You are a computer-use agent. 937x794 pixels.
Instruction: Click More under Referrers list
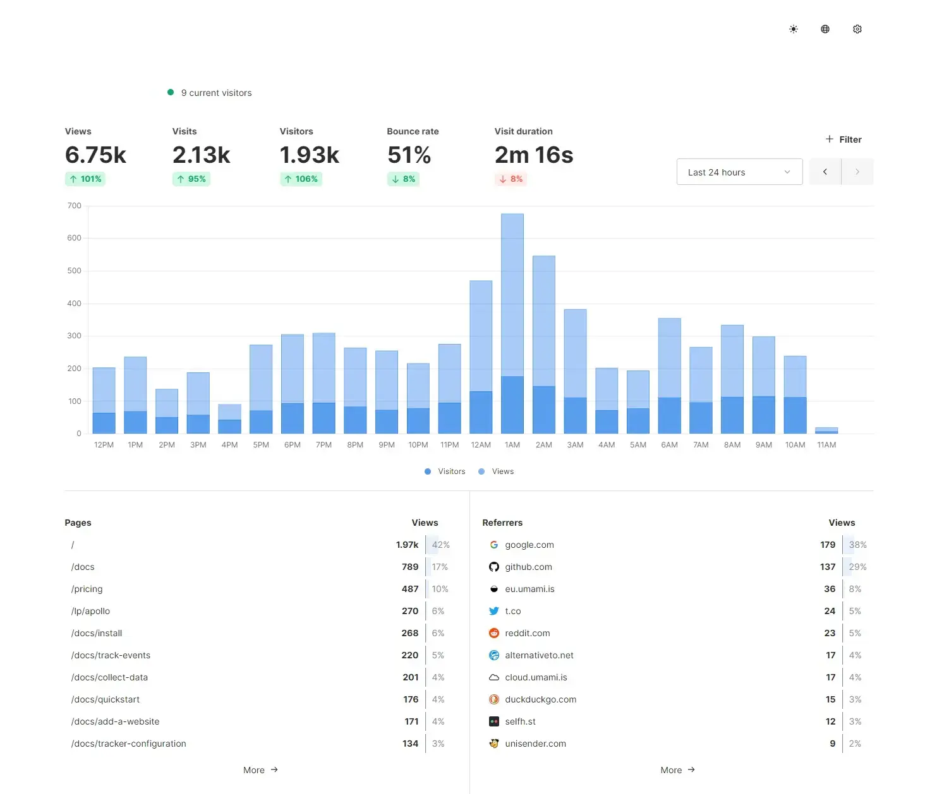click(x=677, y=770)
